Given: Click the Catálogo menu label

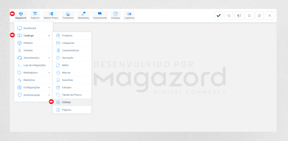Looking at the screenshot, I should point(29,36).
